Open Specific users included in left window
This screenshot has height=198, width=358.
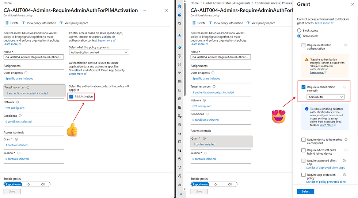tap(19, 78)
